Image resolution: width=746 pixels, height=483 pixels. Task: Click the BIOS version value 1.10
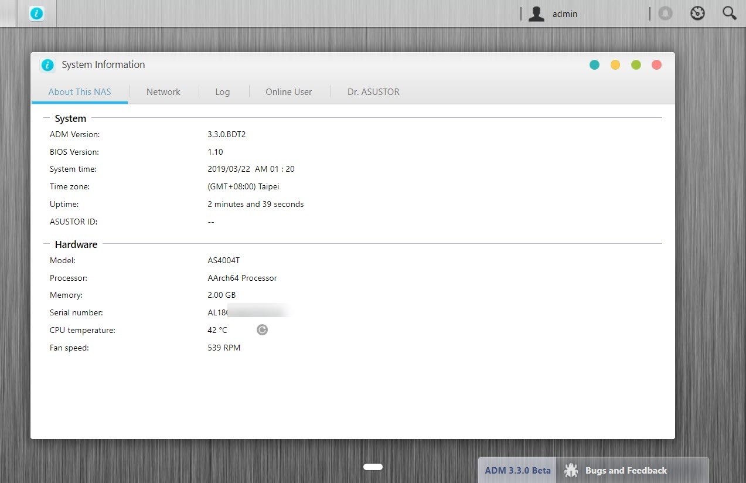(215, 152)
